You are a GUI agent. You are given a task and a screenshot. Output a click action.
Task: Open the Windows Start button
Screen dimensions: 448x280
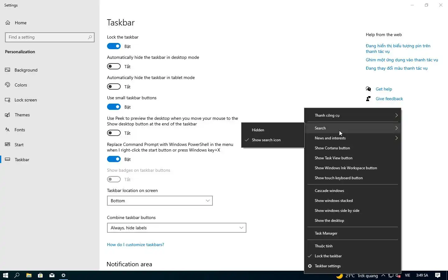pos(5,275)
